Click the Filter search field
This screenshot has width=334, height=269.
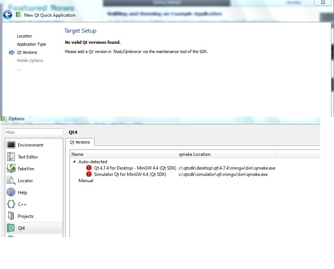tap(34, 132)
